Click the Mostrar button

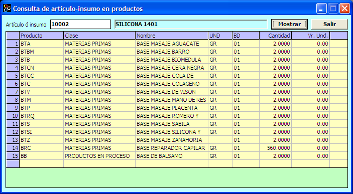289,24
